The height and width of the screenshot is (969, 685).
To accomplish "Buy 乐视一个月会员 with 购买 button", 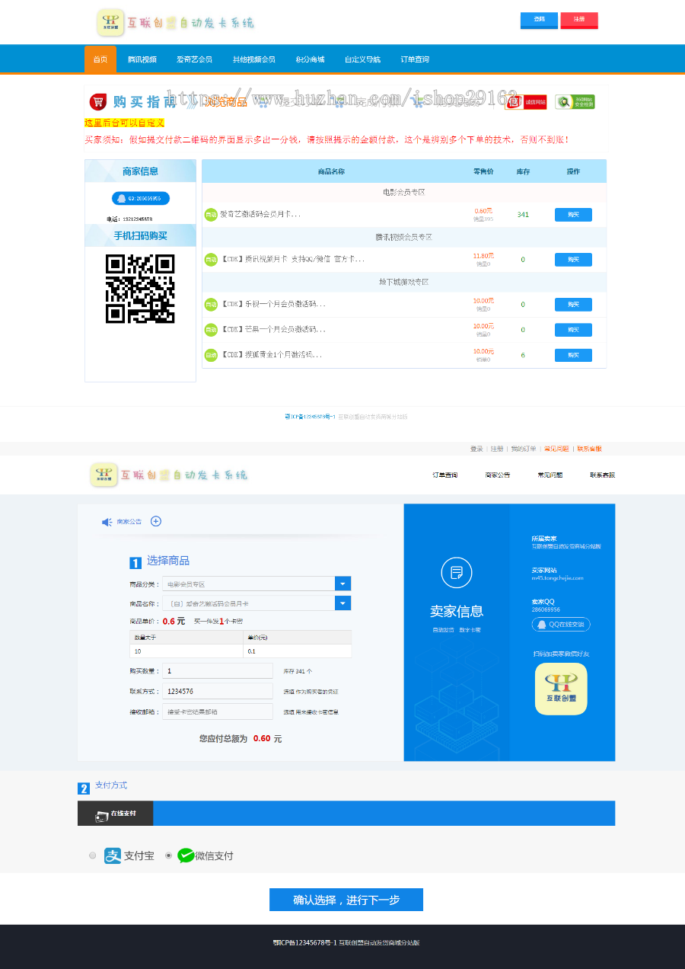I will pos(573,305).
